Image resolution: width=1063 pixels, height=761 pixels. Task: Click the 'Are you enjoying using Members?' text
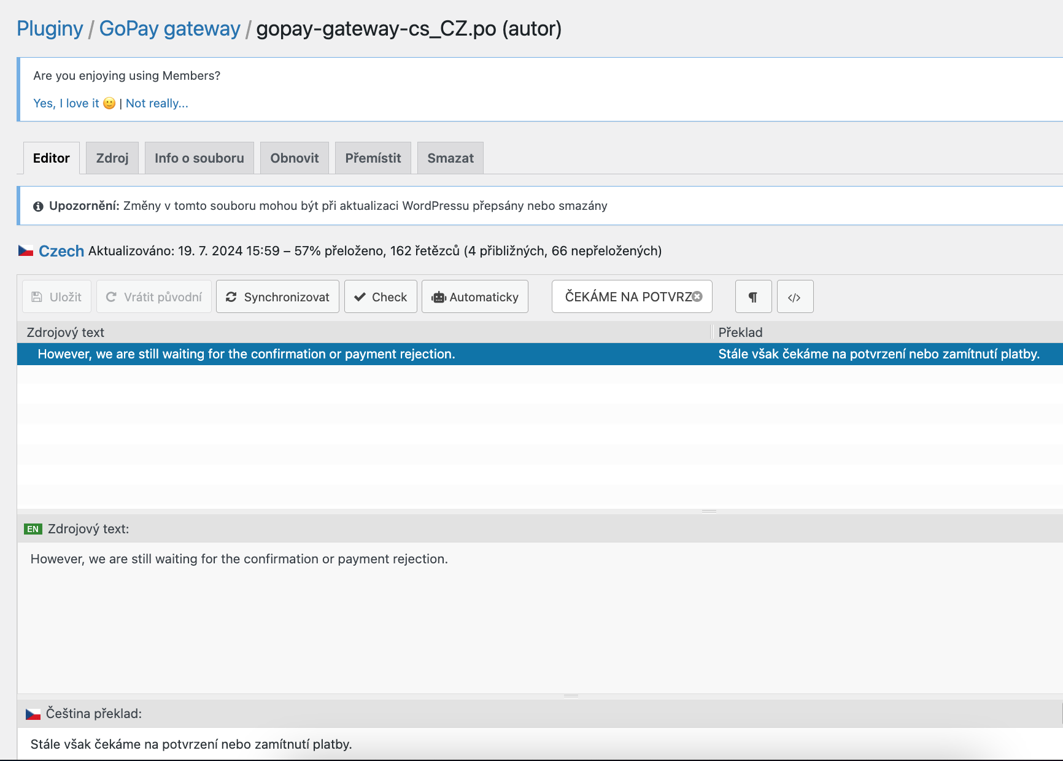(127, 75)
